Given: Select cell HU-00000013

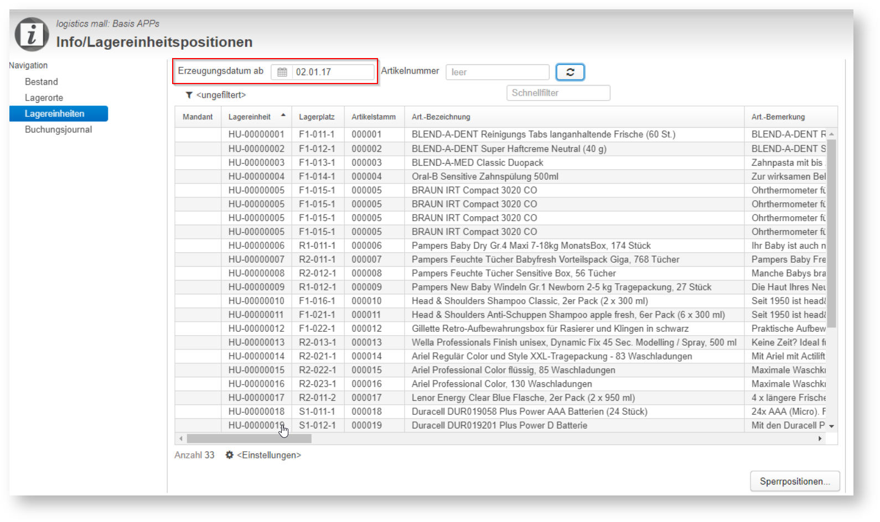Looking at the screenshot, I should tap(256, 342).
